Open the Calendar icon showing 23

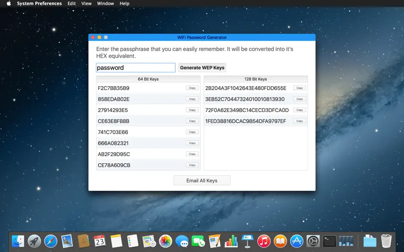(100, 241)
